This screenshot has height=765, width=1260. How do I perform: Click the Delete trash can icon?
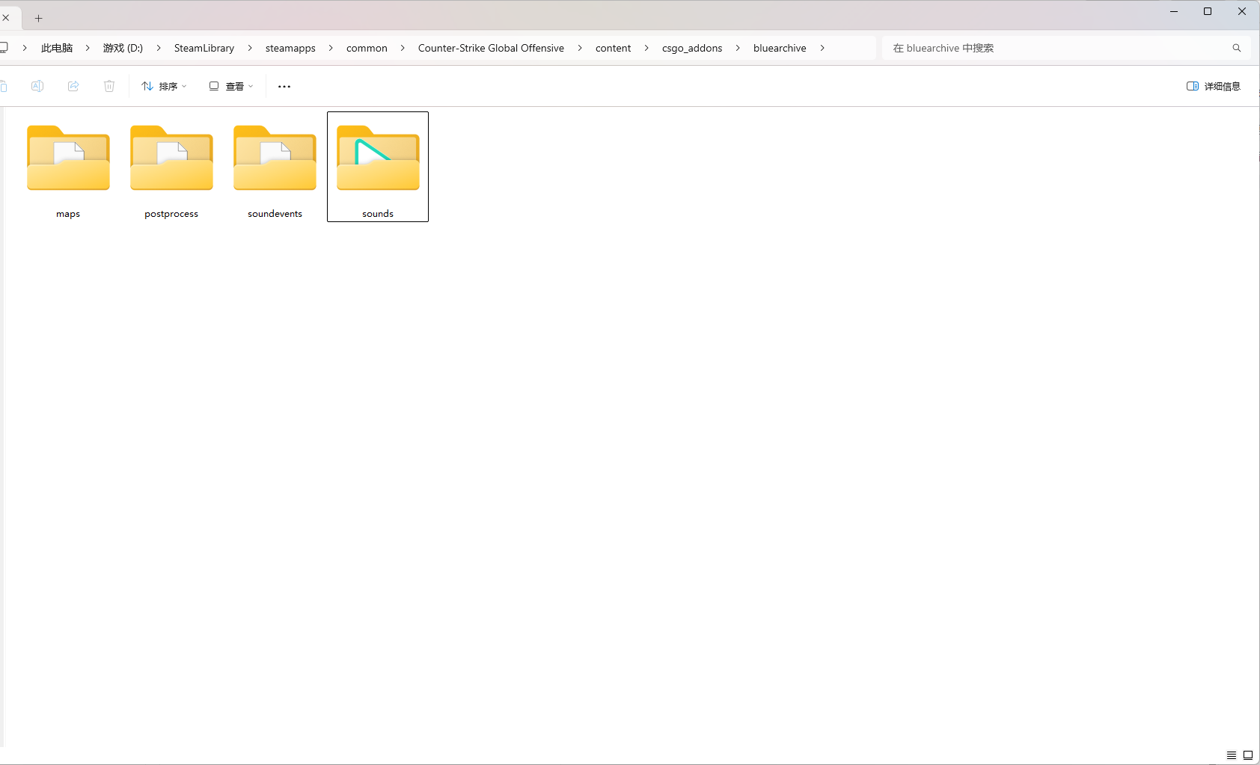click(109, 86)
